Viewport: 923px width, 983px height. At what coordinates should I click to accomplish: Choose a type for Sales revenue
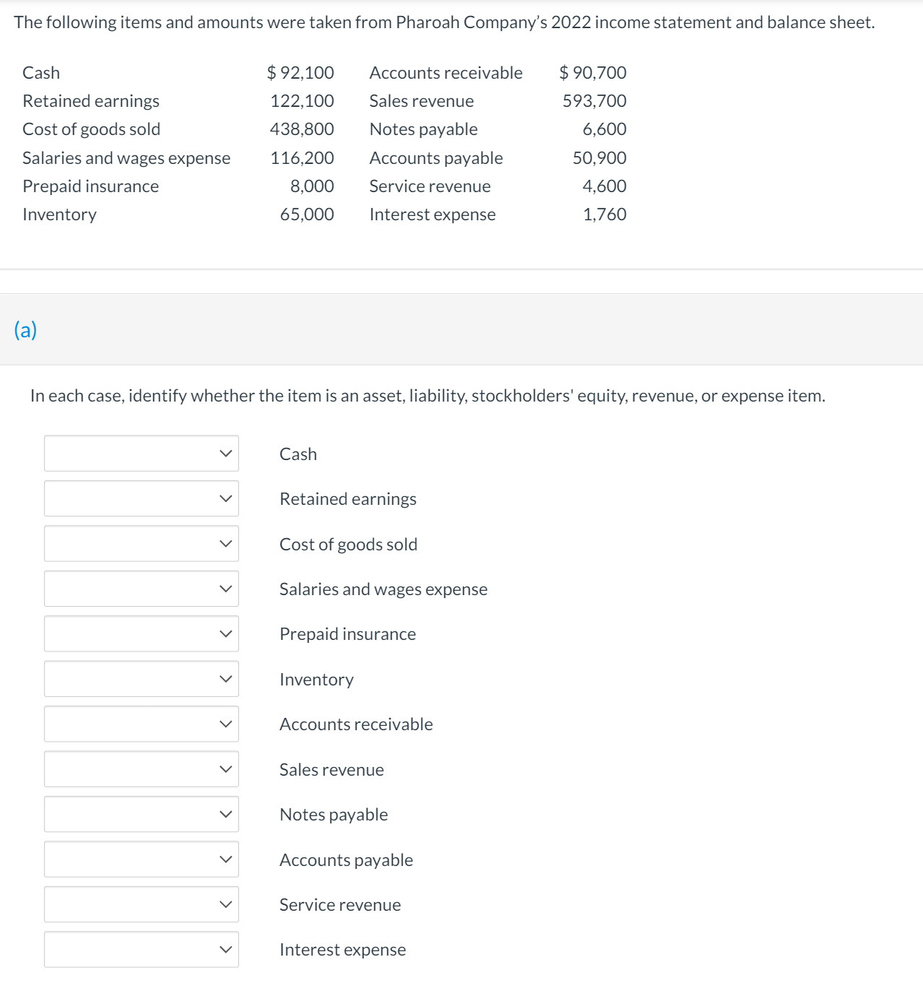pyautogui.click(x=142, y=769)
